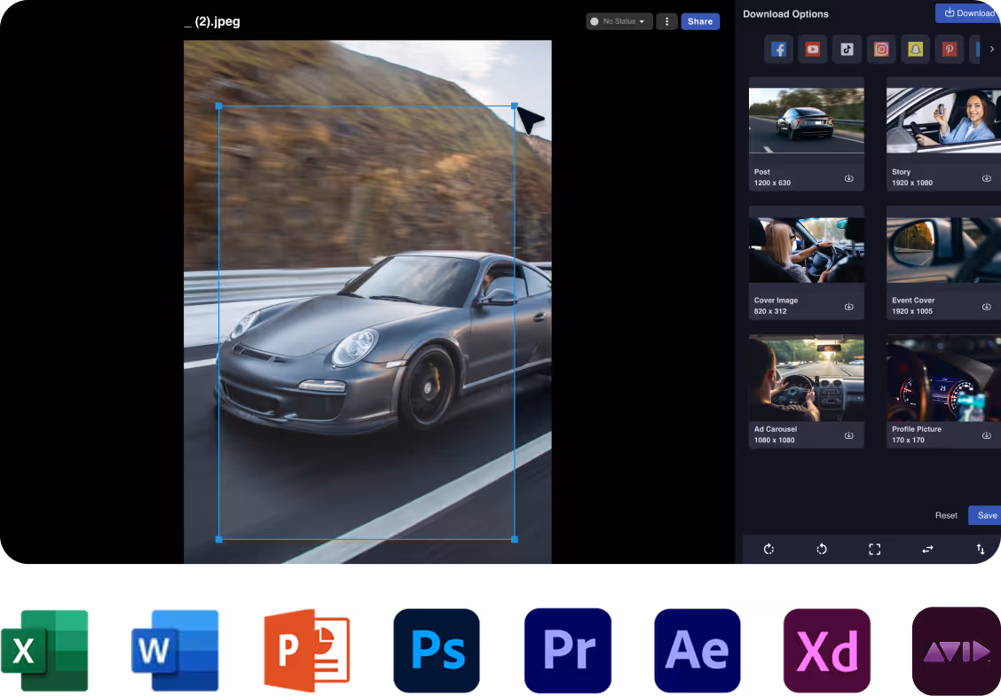1001x696 pixels.
Task: Click the Premiere Pro app icon
Action: point(568,651)
